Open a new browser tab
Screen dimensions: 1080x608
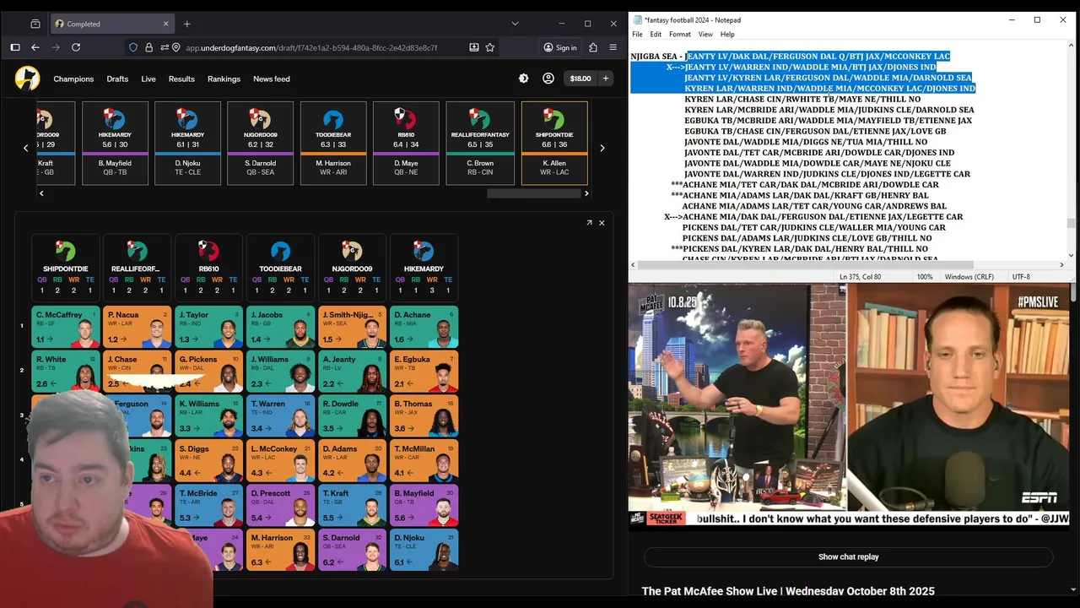tap(187, 24)
